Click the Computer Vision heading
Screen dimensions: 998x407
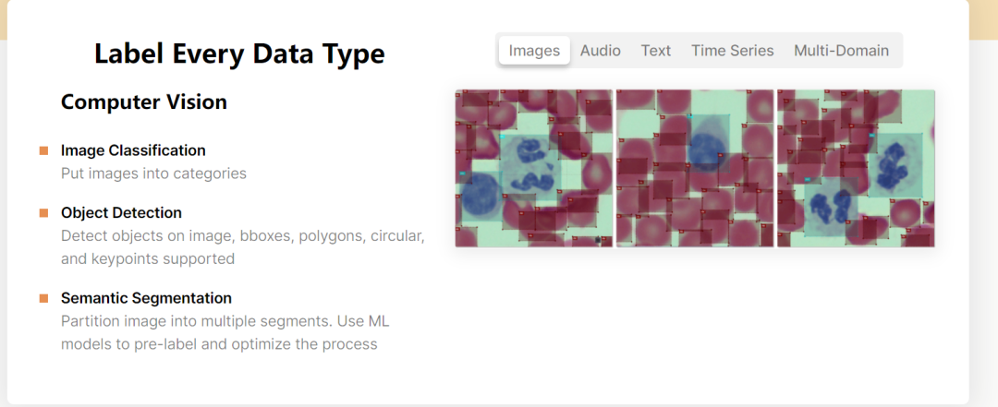point(144,102)
